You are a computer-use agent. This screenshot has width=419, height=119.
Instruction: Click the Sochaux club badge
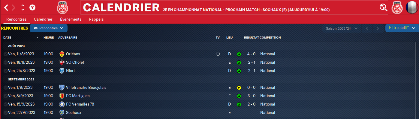(62, 113)
